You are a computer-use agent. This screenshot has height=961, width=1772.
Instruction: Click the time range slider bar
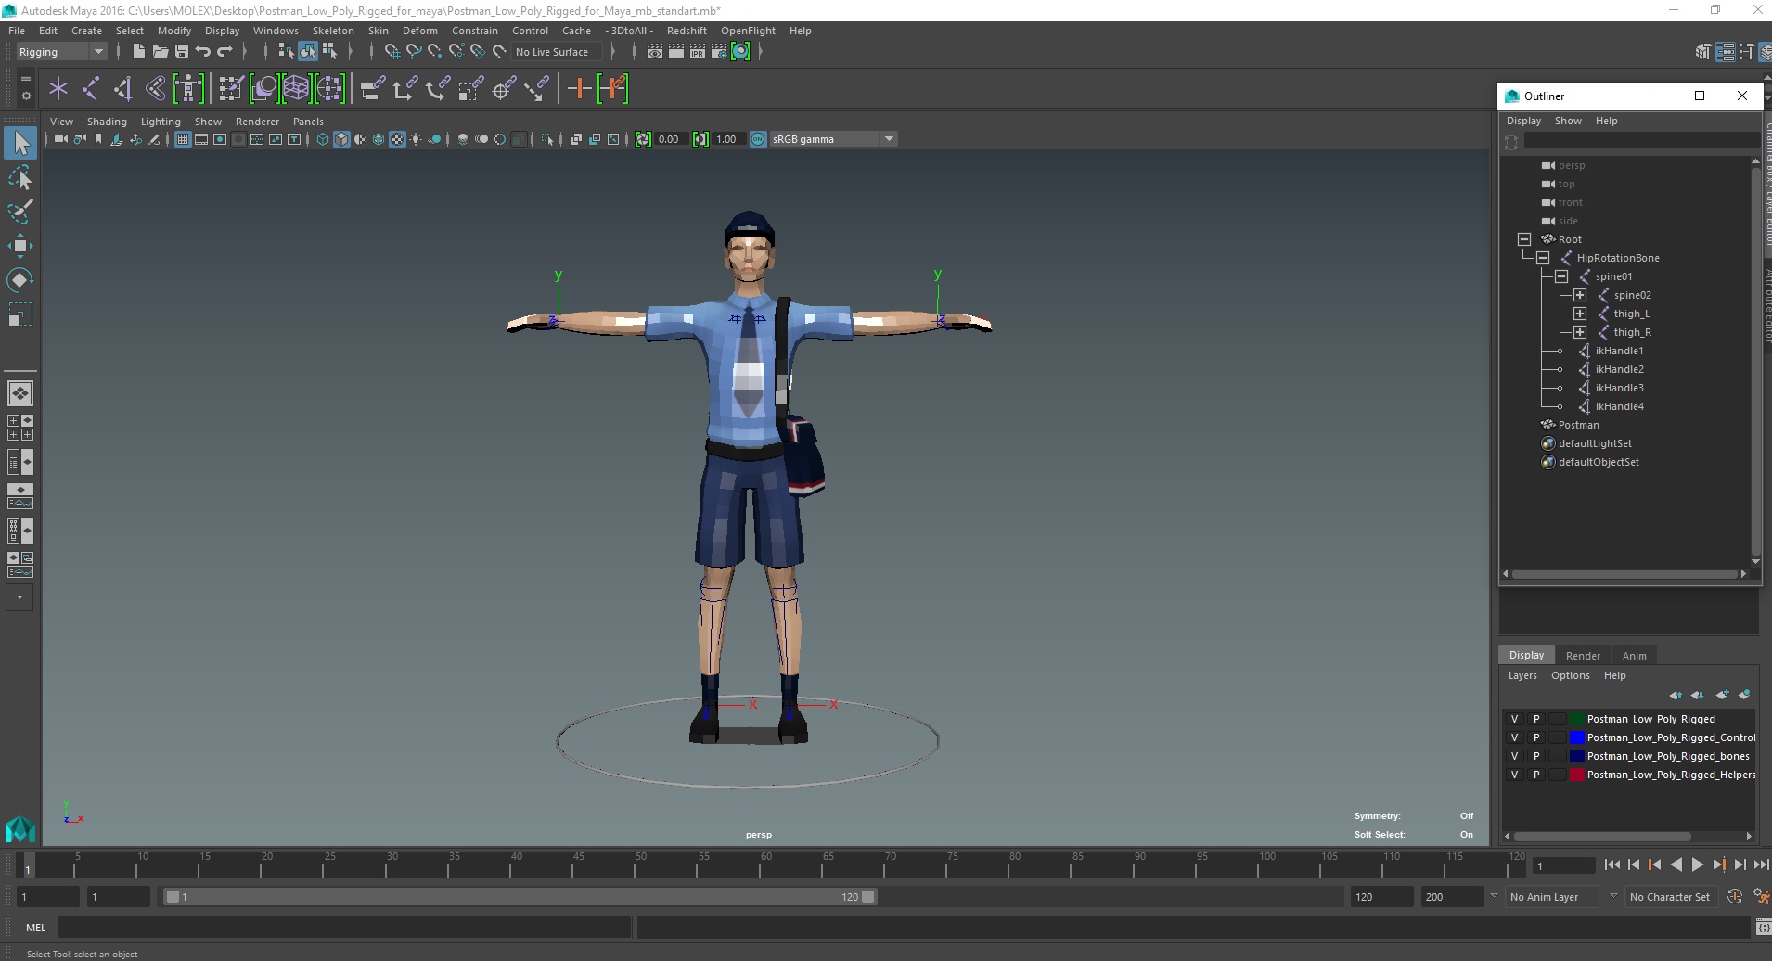tap(520, 897)
